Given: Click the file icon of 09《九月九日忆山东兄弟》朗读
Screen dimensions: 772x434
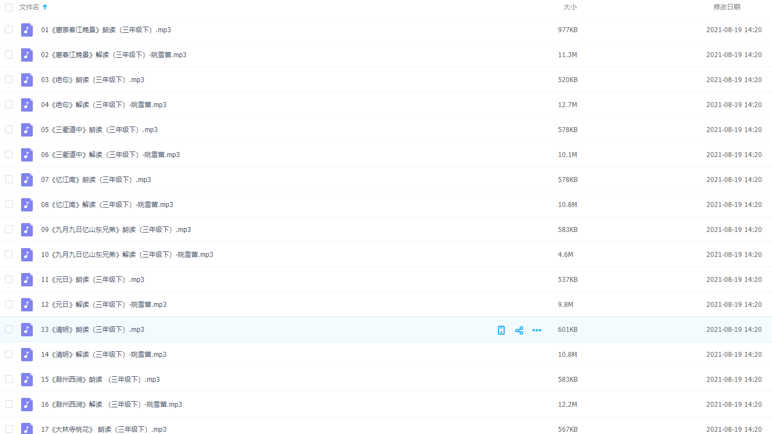Looking at the screenshot, I should click(27, 230).
